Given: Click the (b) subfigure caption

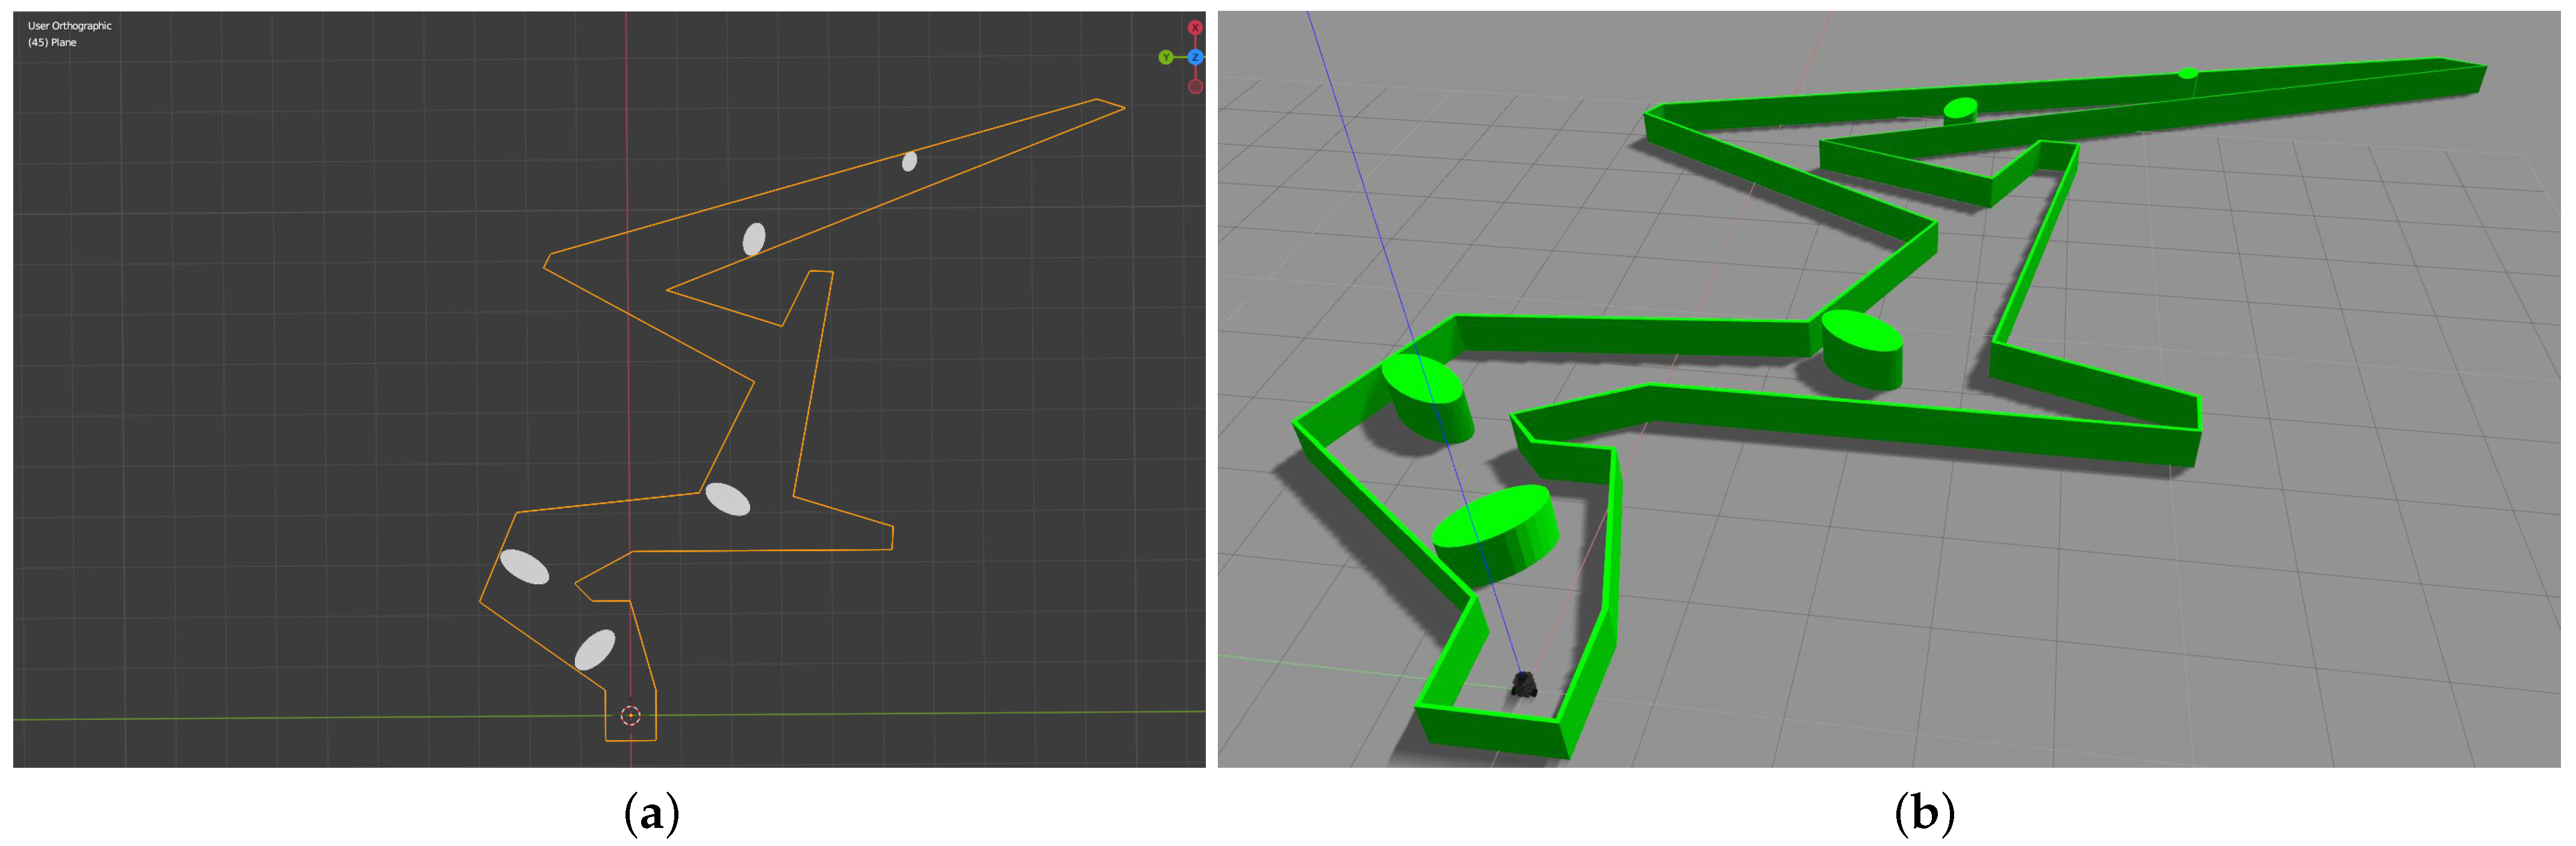Looking at the screenshot, I should coord(1924,814).
